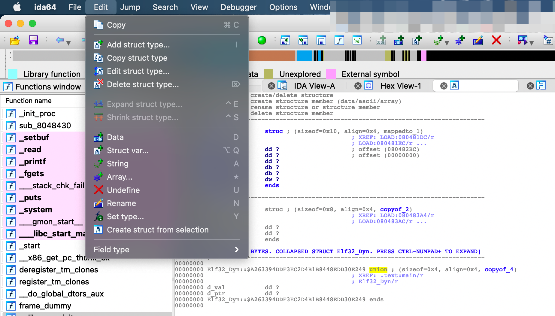Screen dimensions: 555x316
Task: Select the _start function
Action: click(30, 246)
